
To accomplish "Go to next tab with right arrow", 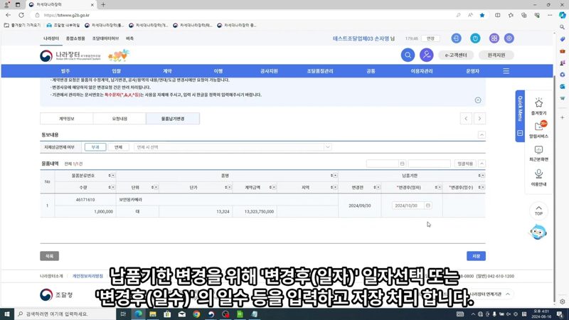I will 479,119.
